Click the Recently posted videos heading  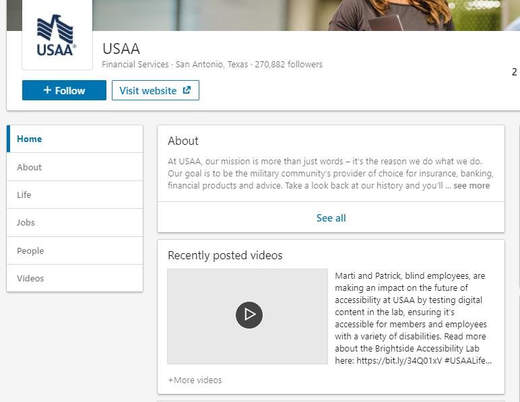click(x=225, y=255)
